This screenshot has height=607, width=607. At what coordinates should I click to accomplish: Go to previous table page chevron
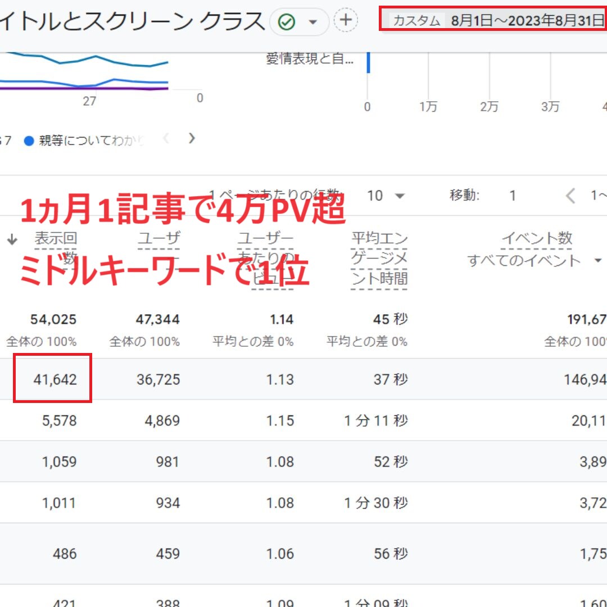(570, 196)
